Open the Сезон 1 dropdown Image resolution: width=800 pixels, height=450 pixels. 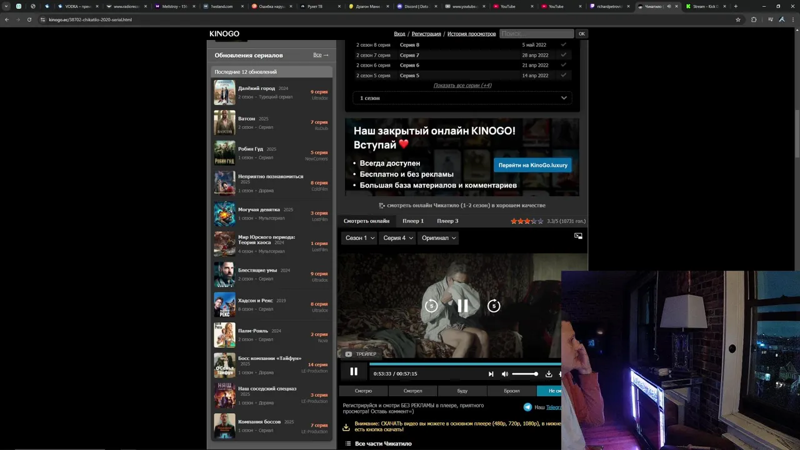click(x=360, y=237)
